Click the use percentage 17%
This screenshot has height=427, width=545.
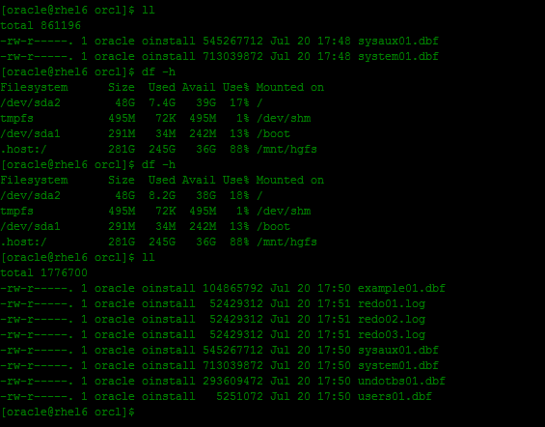(239, 103)
